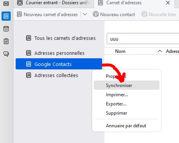
Task: Click Nouveau carnet d'adresses button
Action: click(x=47, y=15)
